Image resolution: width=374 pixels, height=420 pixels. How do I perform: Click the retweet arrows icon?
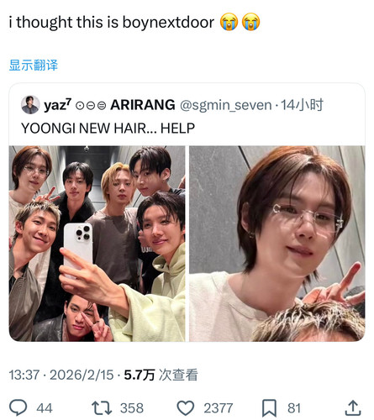tap(102, 407)
